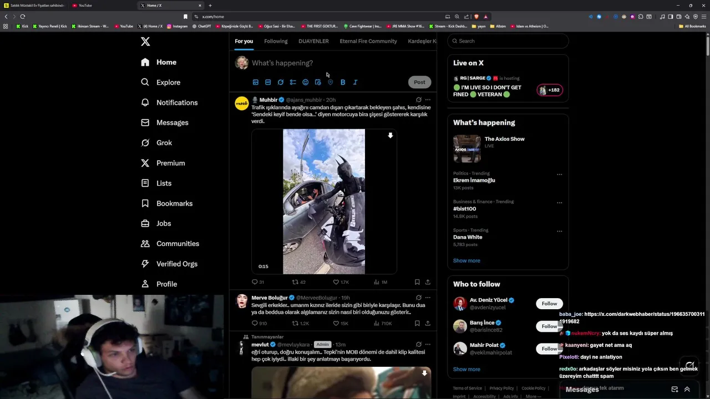
Task: Go to Home in the sidebar
Action: 159,62
